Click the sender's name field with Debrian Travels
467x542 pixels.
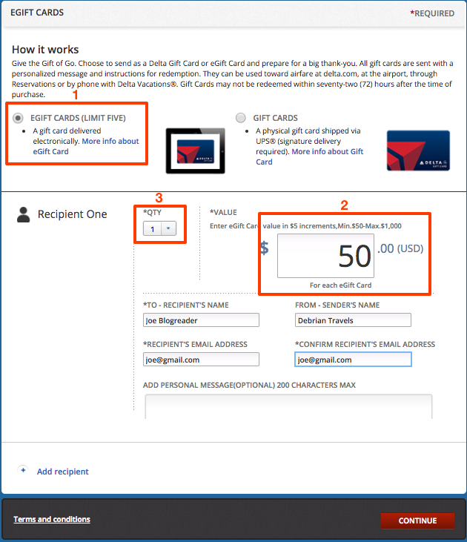click(x=353, y=320)
